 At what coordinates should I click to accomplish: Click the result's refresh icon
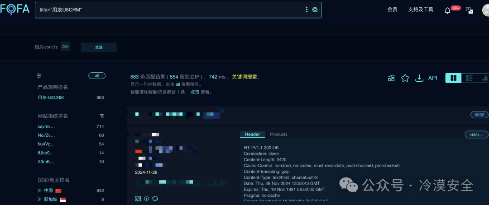point(155,199)
